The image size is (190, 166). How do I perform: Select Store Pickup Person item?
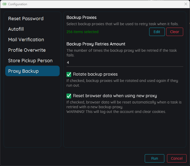[x=30, y=61]
